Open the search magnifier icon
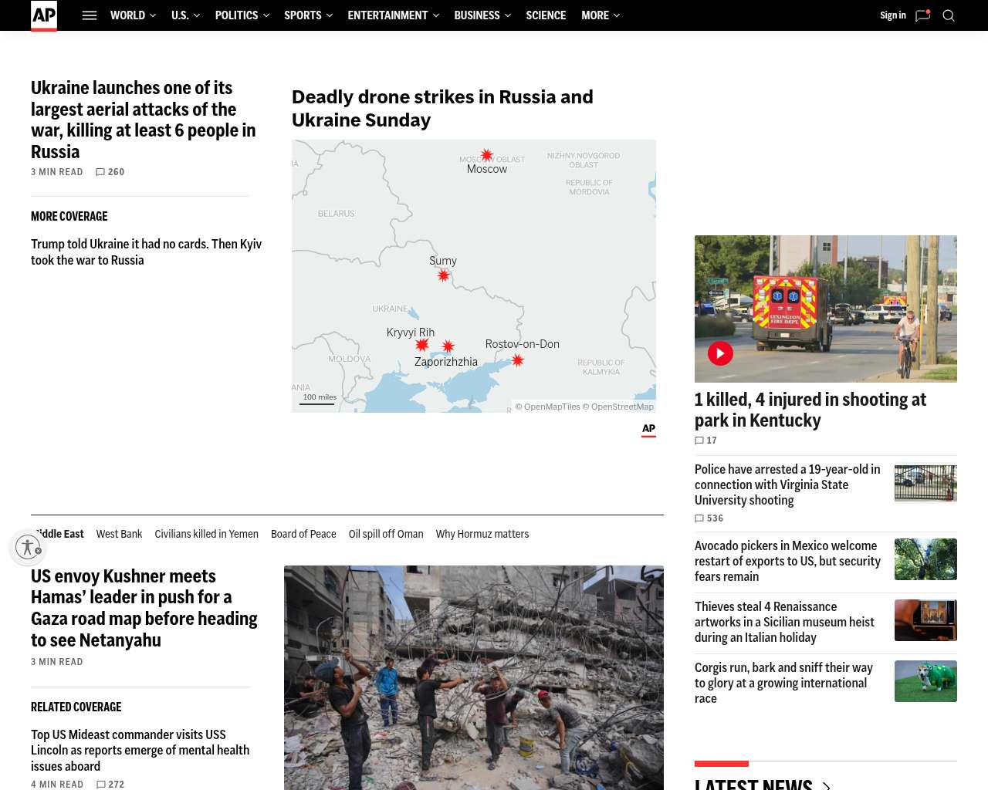Image resolution: width=988 pixels, height=790 pixels. click(x=949, y=15)
